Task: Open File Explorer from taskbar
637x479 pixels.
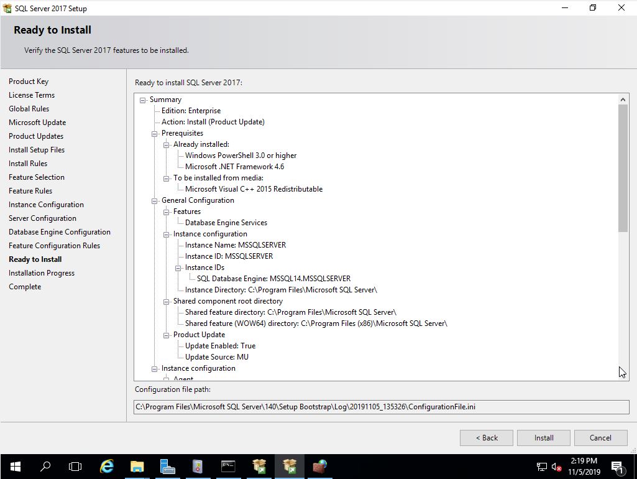Action: pyautogui.click(x=137, y=467)
